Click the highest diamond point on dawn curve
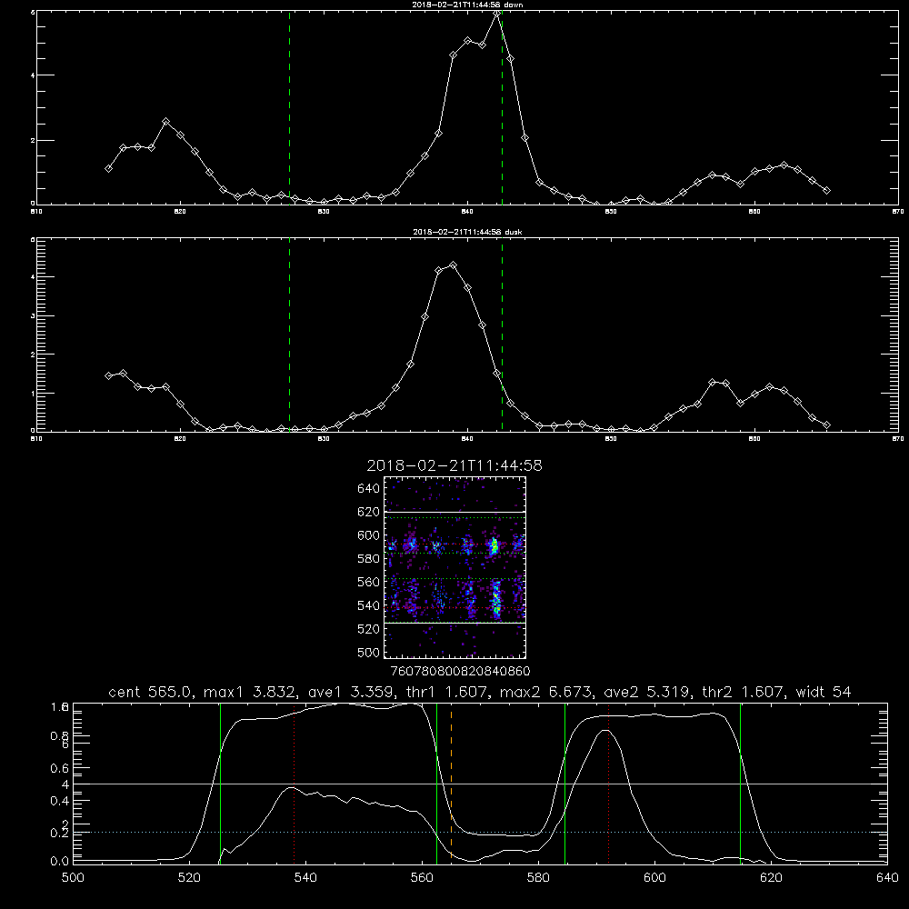Image resolution: width=909 pixels, height=909 pixels. point(496,13)
